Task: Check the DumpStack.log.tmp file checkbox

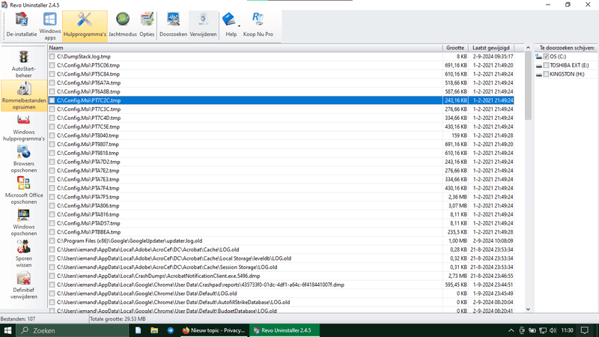Action: click(52, 57)
